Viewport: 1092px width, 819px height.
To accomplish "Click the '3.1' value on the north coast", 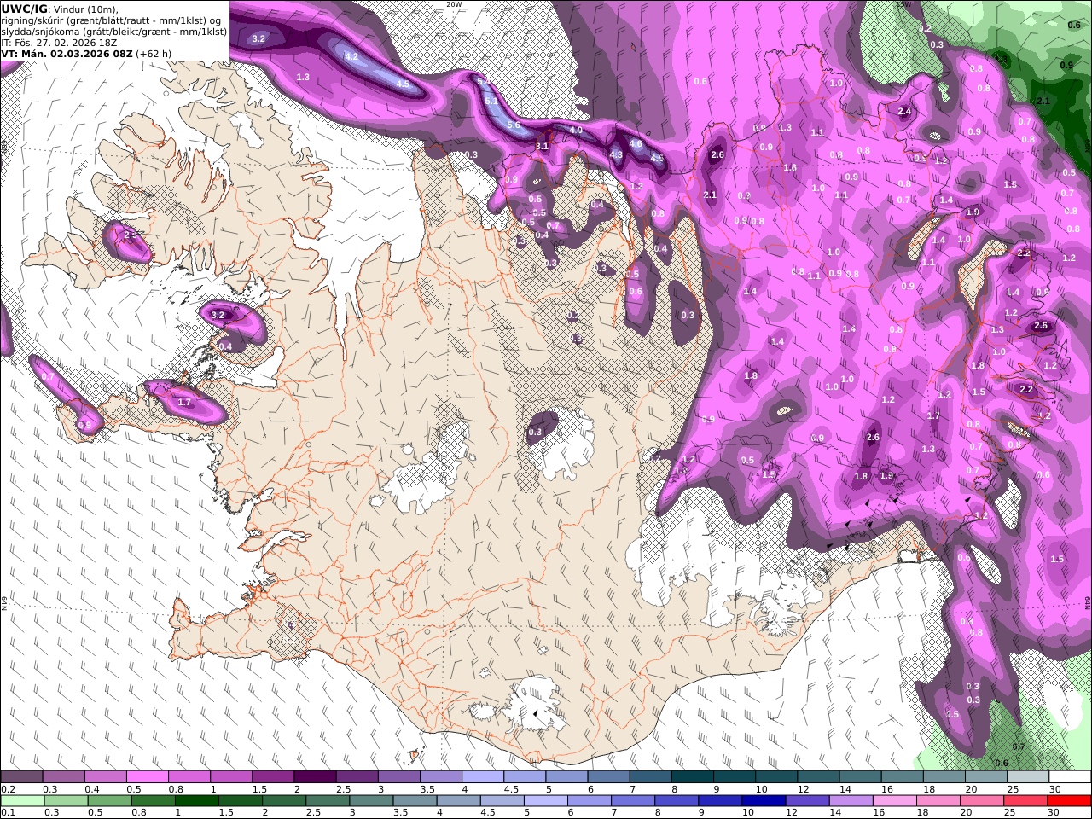I will [x=542, y=147].
